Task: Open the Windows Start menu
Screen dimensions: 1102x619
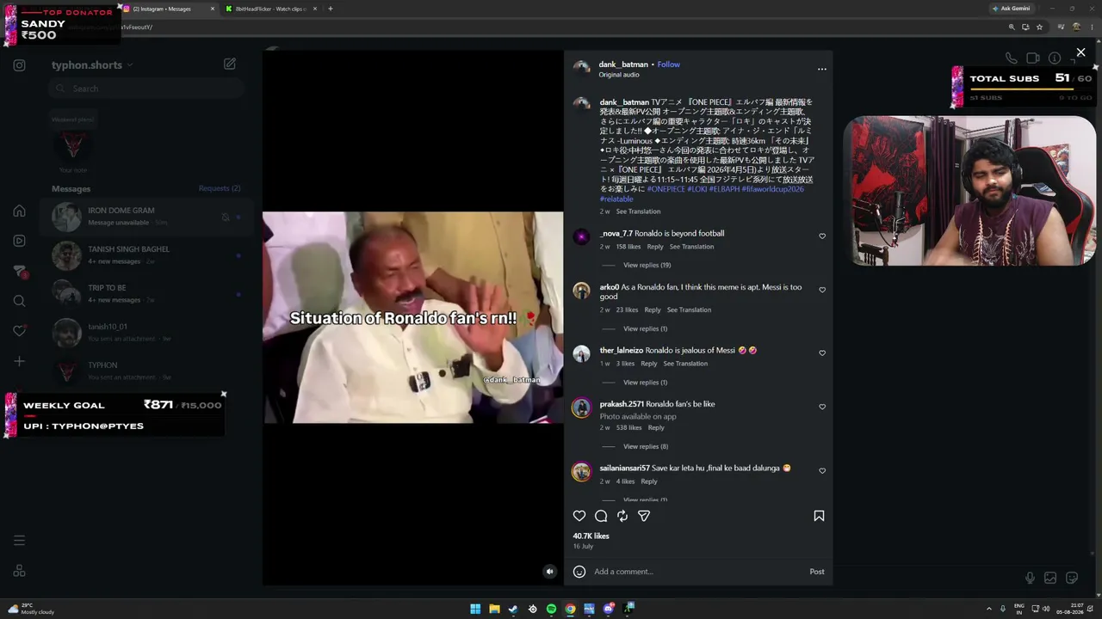Action: click(x=475, y=610)
